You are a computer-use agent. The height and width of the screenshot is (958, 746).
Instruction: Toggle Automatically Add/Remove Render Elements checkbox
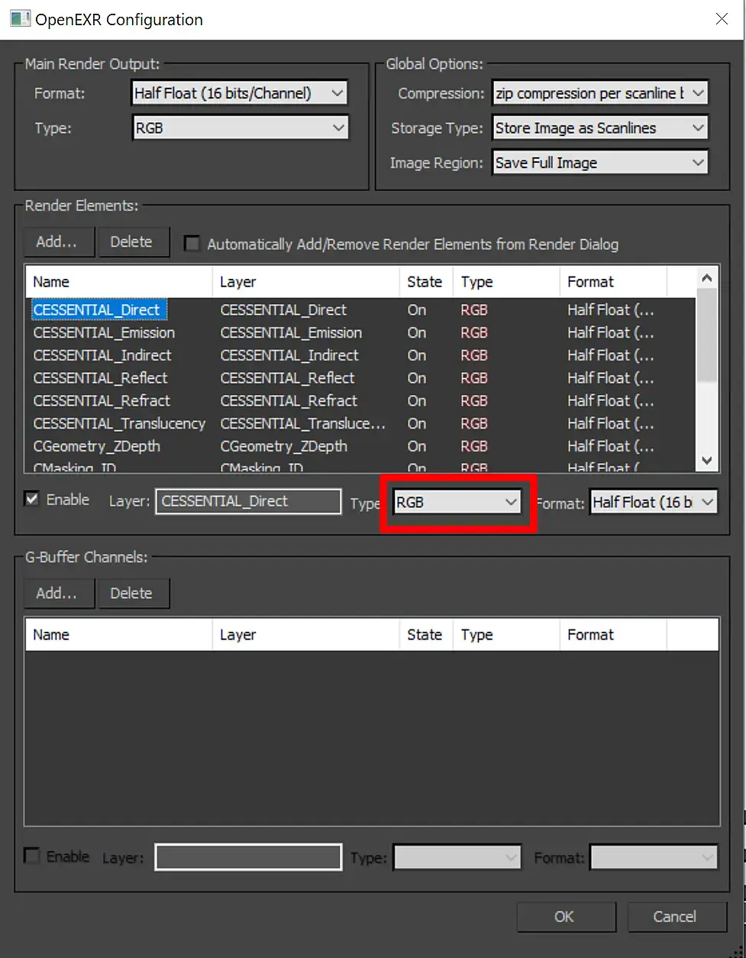coord(192,244)
